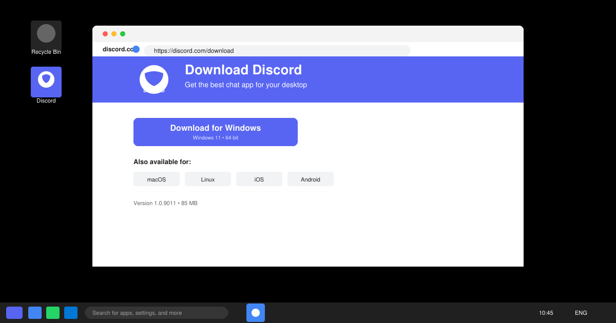This screenshot has width=616, height=323.
Task: Open the 10:45 clock on the taskbar
Action: click(x=546, y=313)
